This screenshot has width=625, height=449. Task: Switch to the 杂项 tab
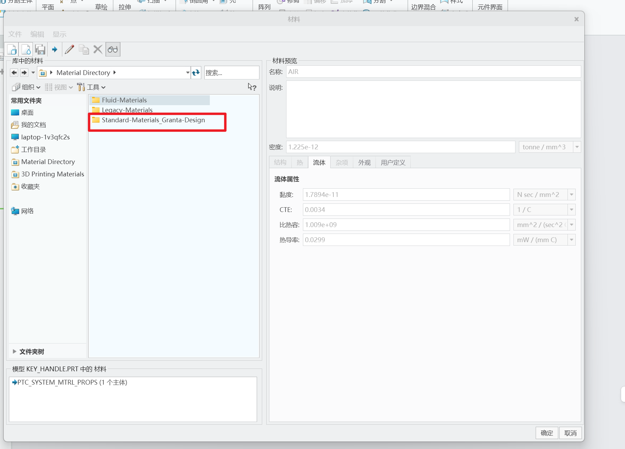pyautogui.click(x=342, y=162)
